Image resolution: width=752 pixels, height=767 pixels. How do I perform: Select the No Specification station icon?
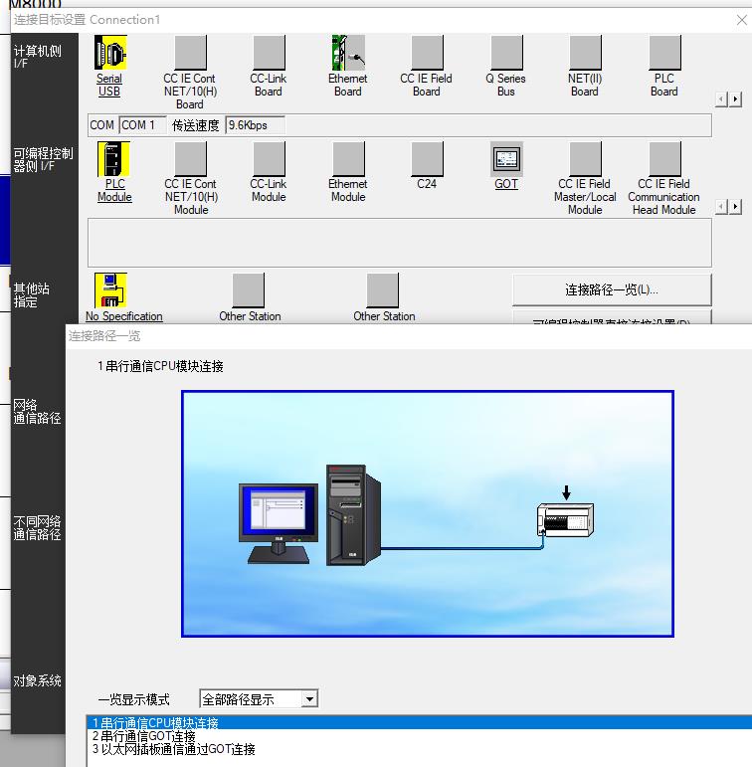pyautogui.click(x=110, y=290)
